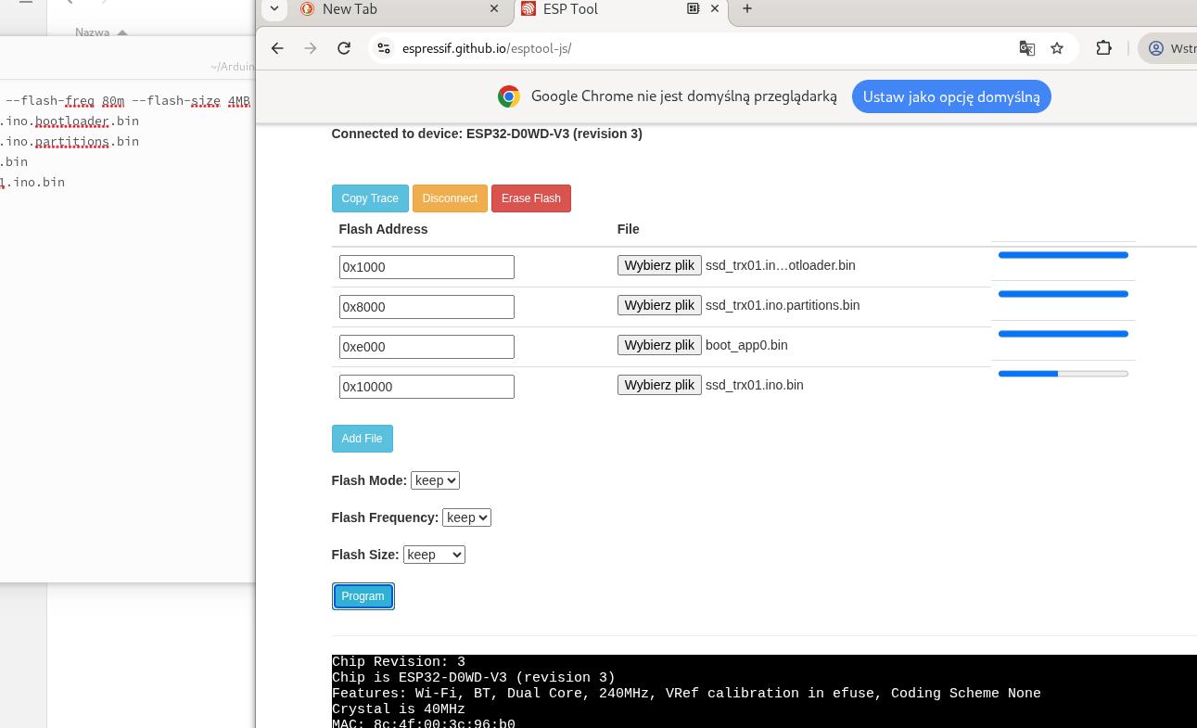Bookmark this page with the star icon
This screenshot has height=728, width=1197.
pos(1057,48)
